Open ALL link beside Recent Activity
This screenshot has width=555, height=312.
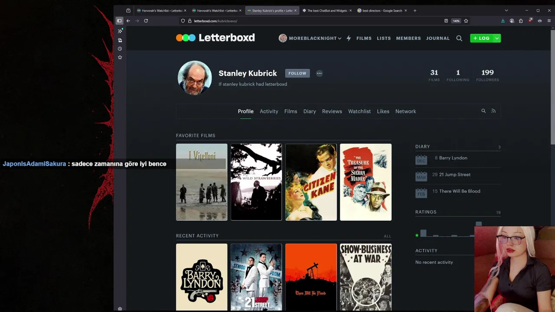click(x=387, y=236)
